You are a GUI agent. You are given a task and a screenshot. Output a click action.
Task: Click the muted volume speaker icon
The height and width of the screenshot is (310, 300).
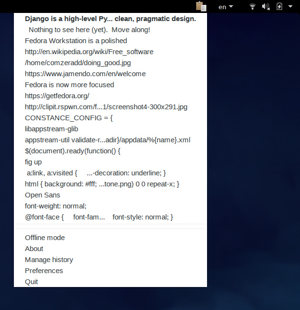click(266, 7)
